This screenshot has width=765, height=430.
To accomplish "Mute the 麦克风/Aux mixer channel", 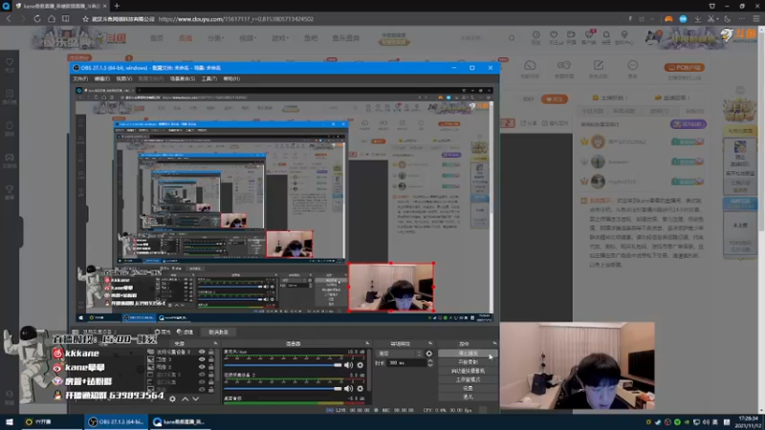I will coord(348,365).
